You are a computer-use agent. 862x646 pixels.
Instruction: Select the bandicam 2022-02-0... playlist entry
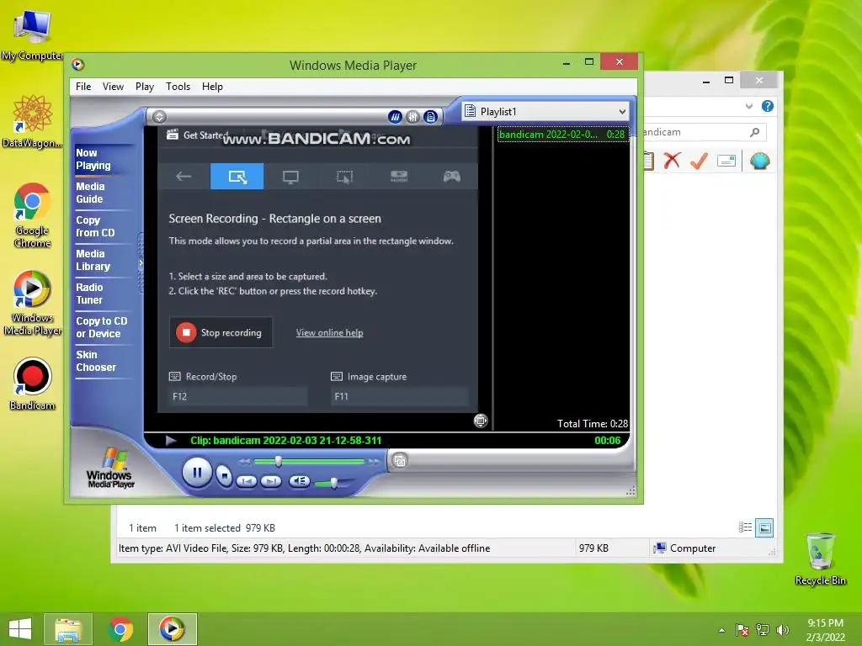coord(562,134)
